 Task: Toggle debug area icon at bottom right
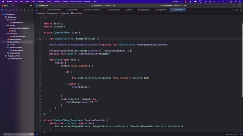(x=241, y=134)
